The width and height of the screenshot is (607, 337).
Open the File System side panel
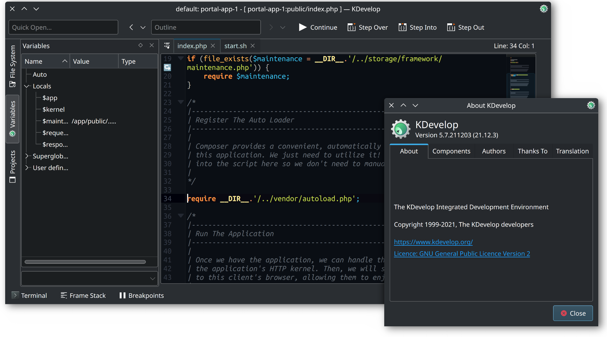point(12,66)
